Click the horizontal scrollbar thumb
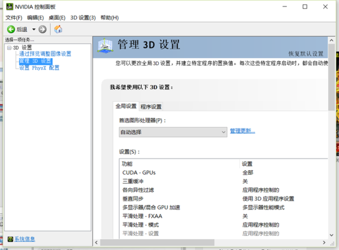The image size is (339, 250). [x=157, y=243]
